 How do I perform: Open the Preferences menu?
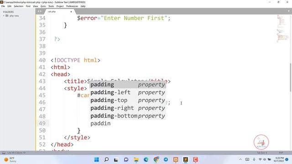click(x=72, y=6)
